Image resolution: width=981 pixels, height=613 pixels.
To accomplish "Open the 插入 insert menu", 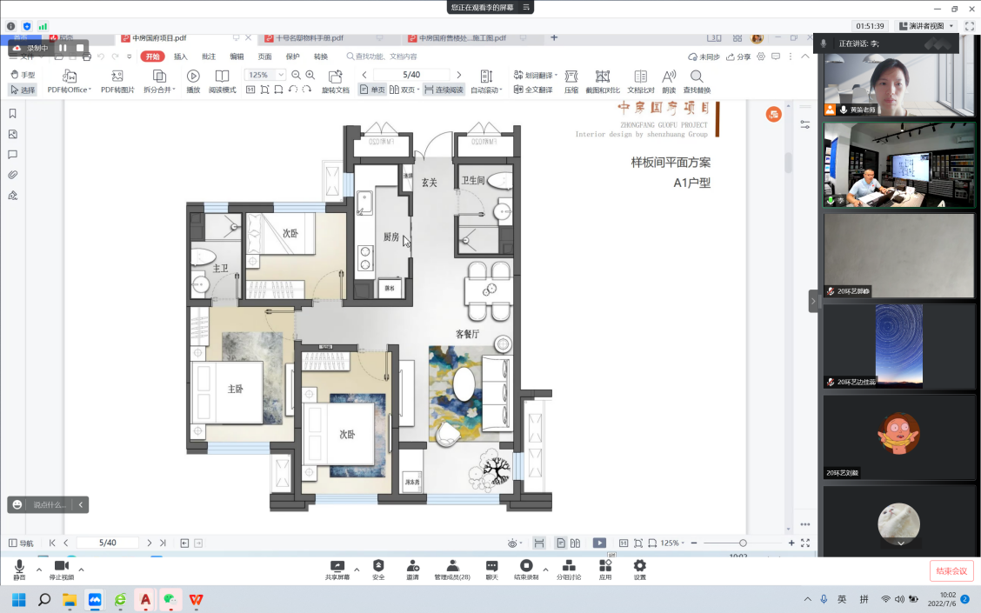I will (x=181, y=57).
